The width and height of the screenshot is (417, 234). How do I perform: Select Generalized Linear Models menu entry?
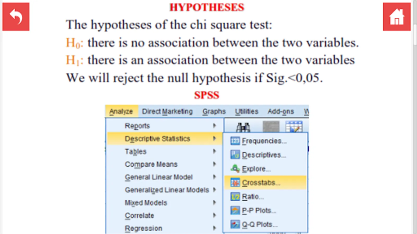pyautogui.click(x=165, y=190)
